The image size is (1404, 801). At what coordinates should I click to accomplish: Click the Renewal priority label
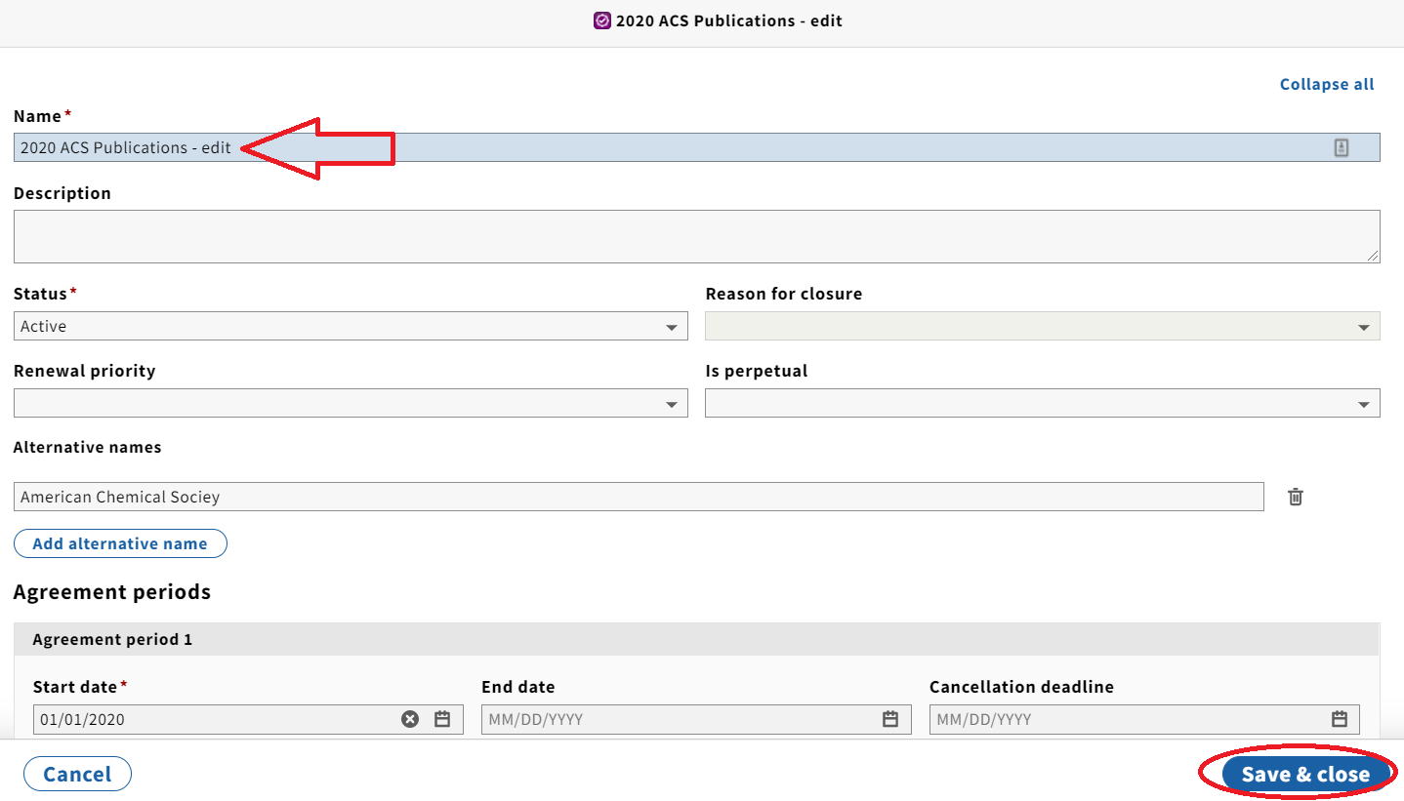[85, 371]
